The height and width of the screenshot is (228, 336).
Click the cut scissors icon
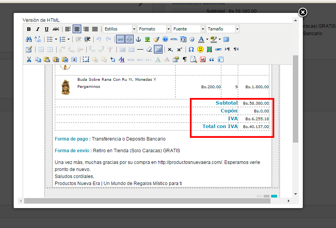click(29, 59)
